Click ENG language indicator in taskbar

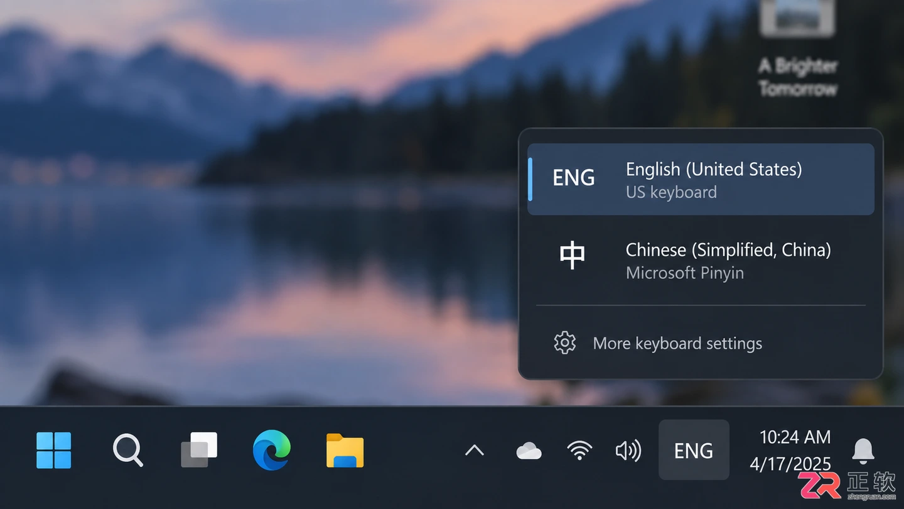(694, 450)
